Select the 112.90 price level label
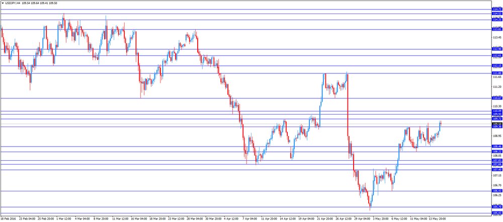503x222 pixels. click(x=497, y=49)
